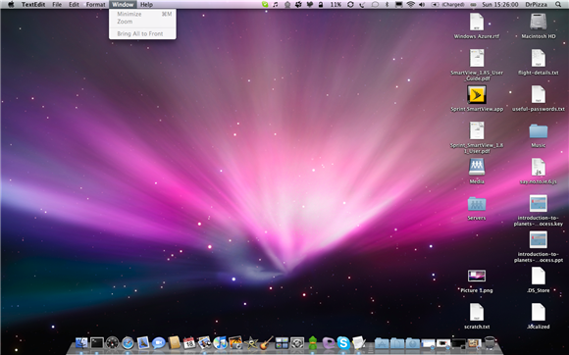The image size is (569, 355).
Task: Select Sprint SmartView.app desktop icon
Action: [x=477, y=94]
